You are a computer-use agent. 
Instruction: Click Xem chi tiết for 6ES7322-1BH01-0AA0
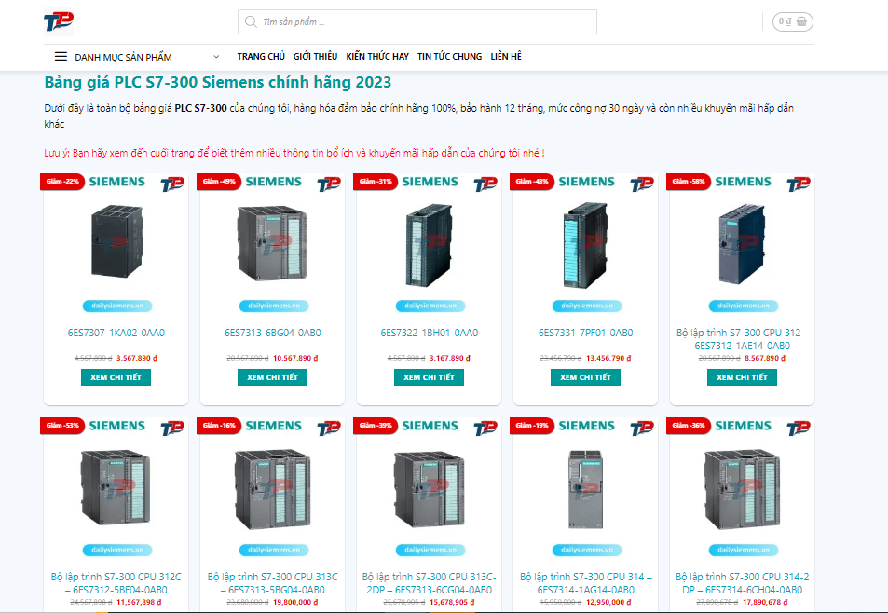429,377
